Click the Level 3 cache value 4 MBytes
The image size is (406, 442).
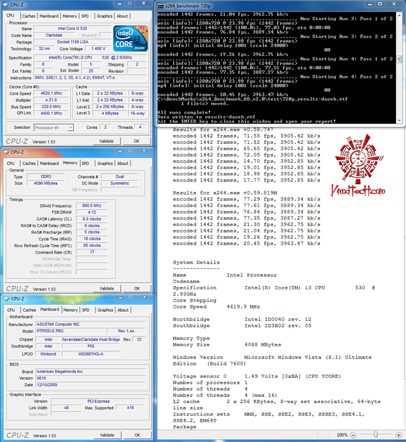tap(110, 113)
